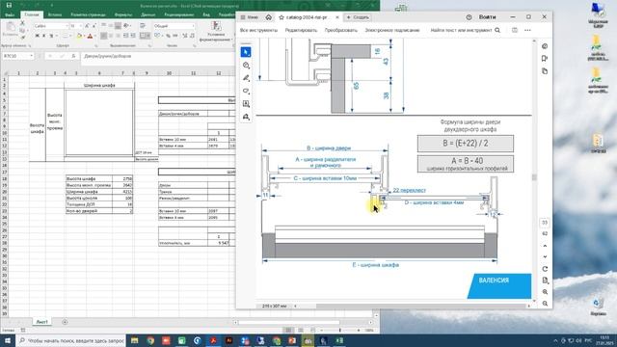
Task: Select the arrow selection tool in Acrobat
Action: pyautogui.click(x=246, y=52)
